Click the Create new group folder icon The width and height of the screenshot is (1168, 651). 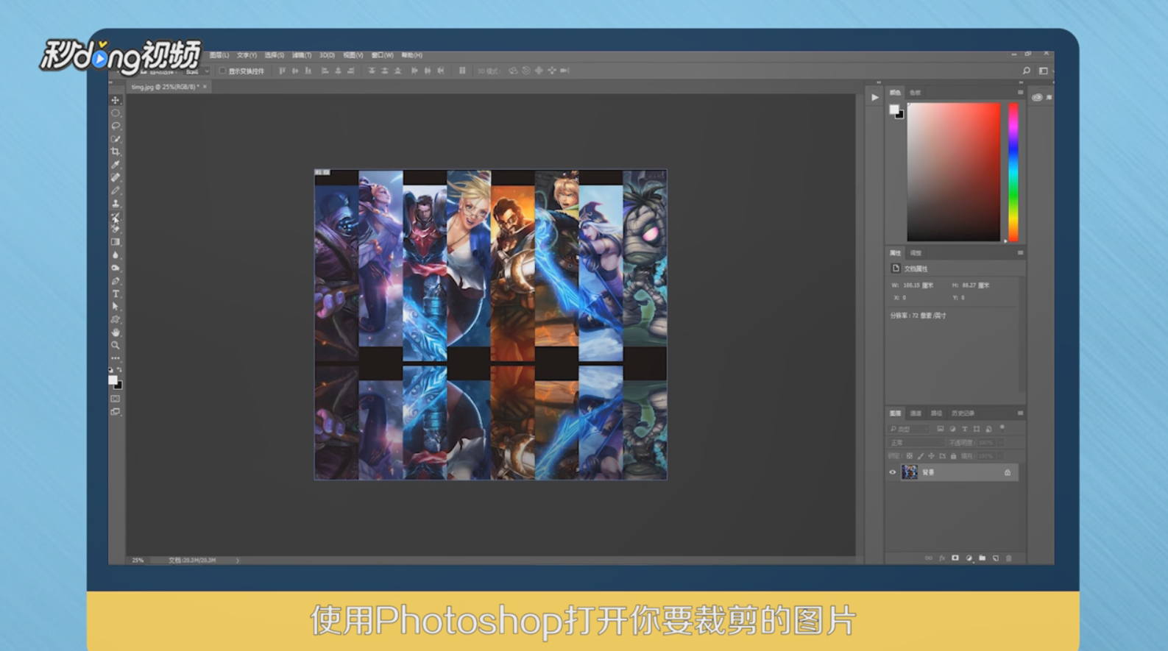[x=982, y=558]
